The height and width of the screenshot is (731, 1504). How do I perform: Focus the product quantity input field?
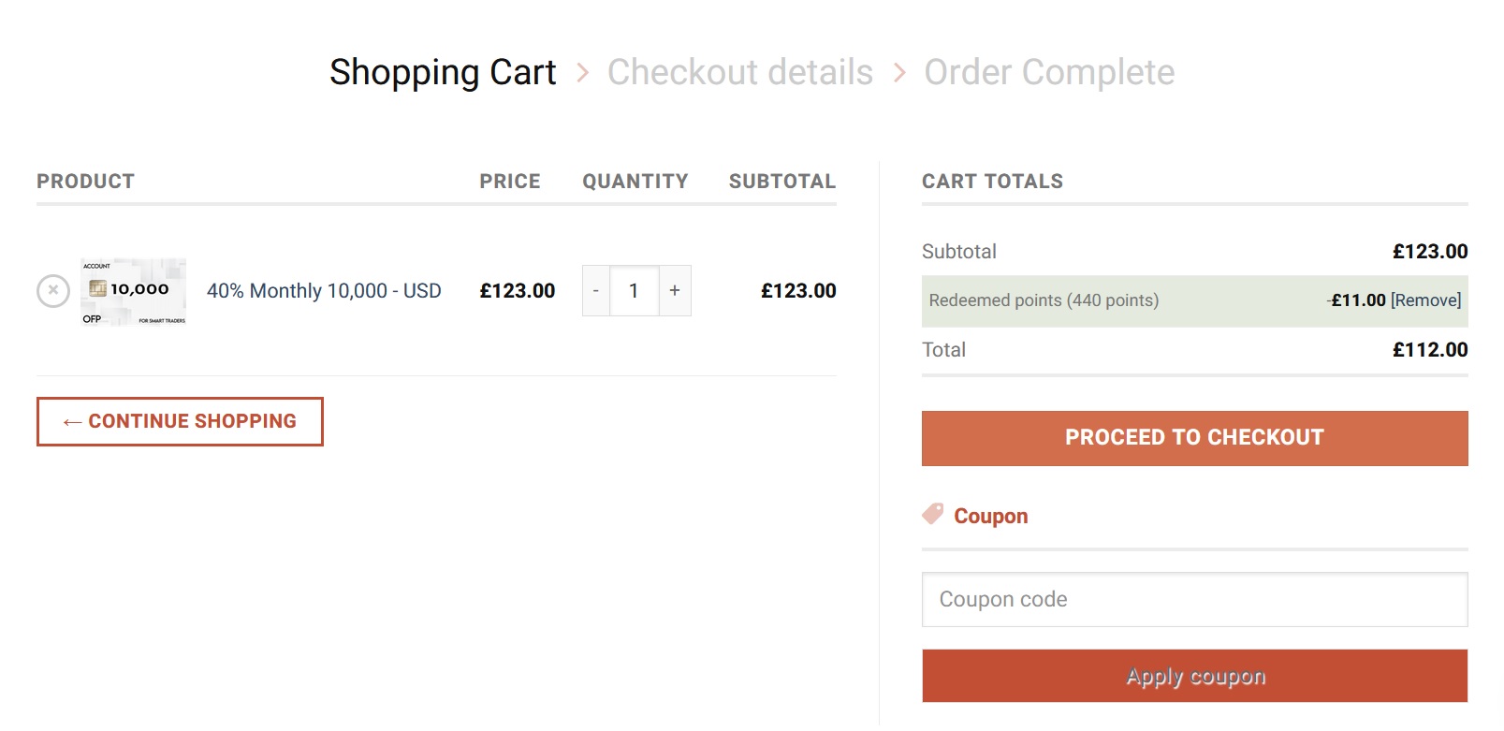[x=635, y=291]
